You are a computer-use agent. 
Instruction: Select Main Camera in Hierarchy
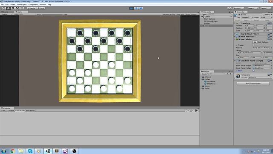click(209, 19)
